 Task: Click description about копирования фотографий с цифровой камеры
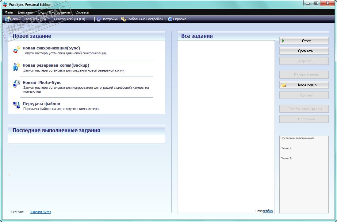click(x=86, y=89)
